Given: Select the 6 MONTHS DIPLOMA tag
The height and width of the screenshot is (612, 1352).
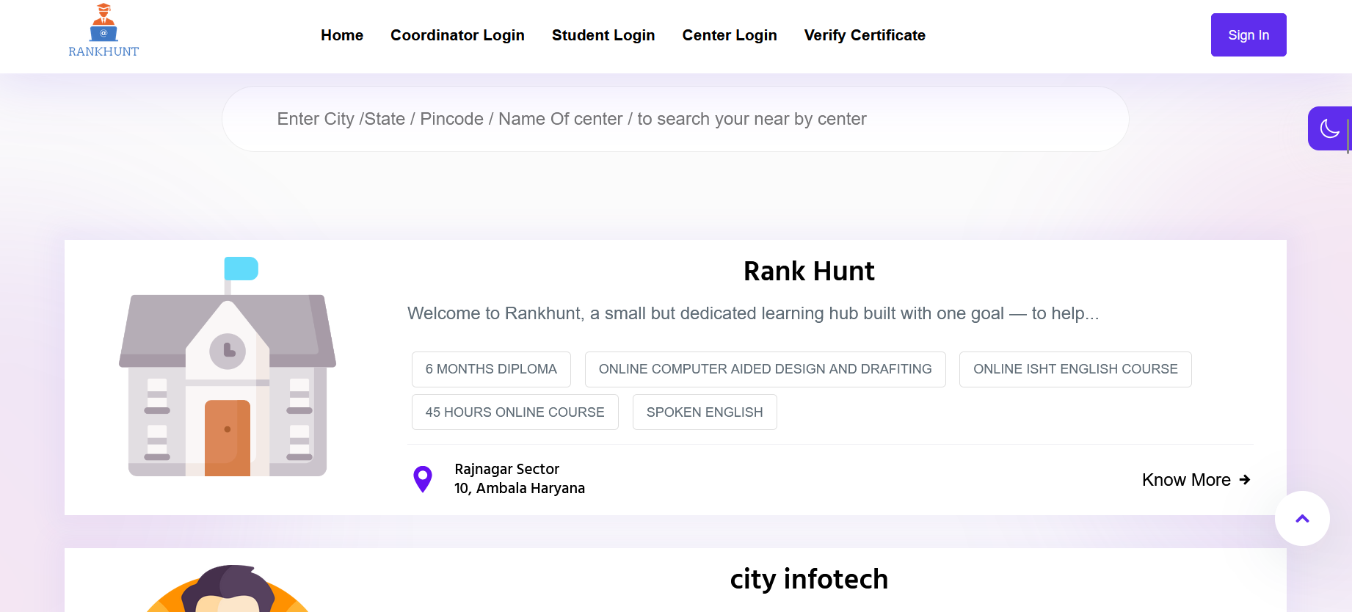Looking at the screenshot, I should tap(491, 369).
